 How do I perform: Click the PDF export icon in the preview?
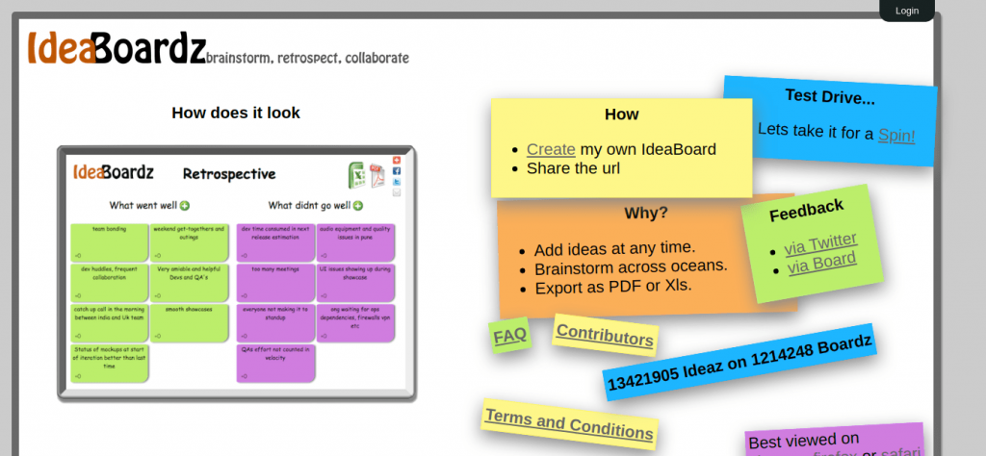pos(376,176)
